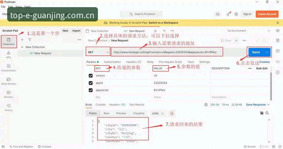Click the Import button

point(76,31)
